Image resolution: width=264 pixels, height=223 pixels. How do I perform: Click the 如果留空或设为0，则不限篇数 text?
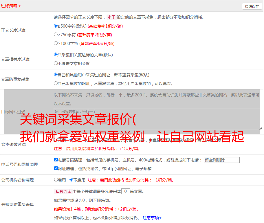tap(83, 200)
